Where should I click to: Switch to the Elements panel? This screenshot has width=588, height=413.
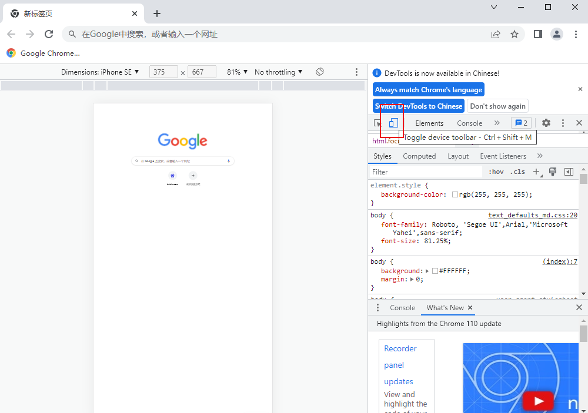click(x=429, y=123)
